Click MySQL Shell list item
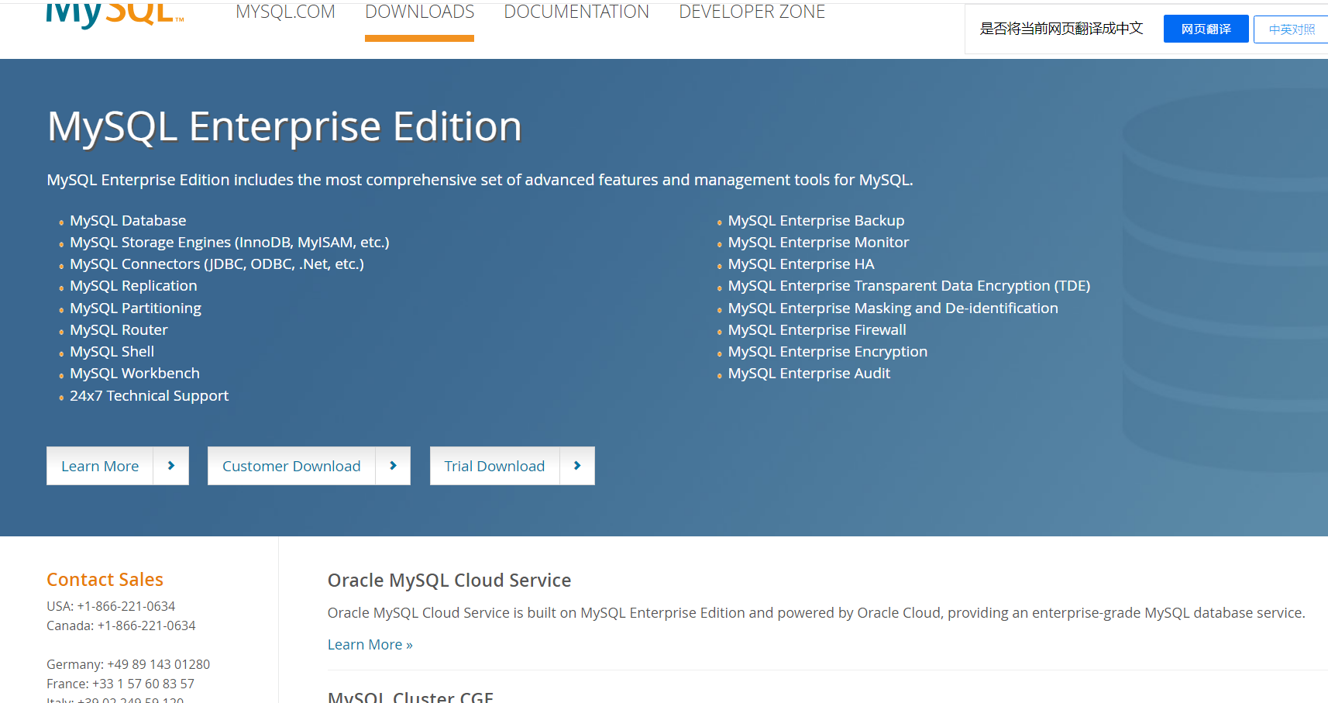1328x703 pixels. (112, 351)
